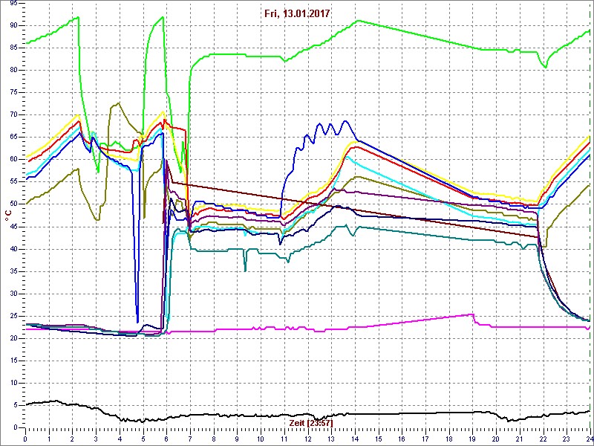Viewport: 594px width, 446px height.
Task: Click hour label 21 on time axis
Action: pos(520,439)
